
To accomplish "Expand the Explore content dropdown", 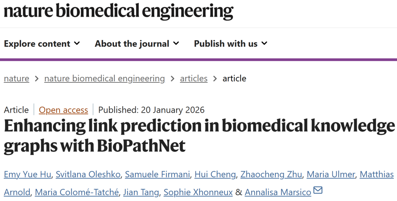I will 42,44.
